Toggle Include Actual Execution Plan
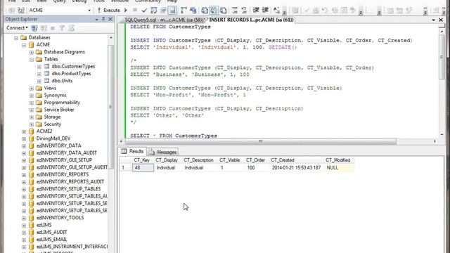The image size is (450, 253). pos(184,11)
